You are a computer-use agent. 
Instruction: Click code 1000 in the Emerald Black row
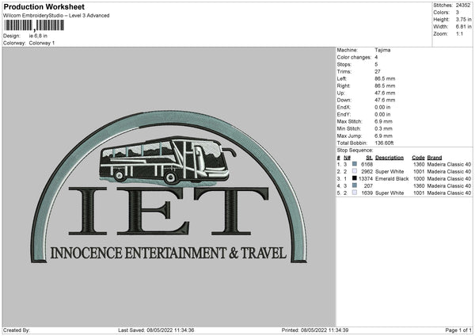[419, 178]
